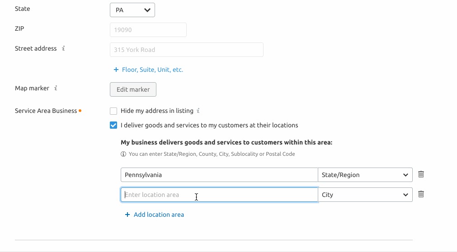Open info icon beside Hide my address
Image resolution: width=457 pixels, height=252 pixels.
click(198, 111)
